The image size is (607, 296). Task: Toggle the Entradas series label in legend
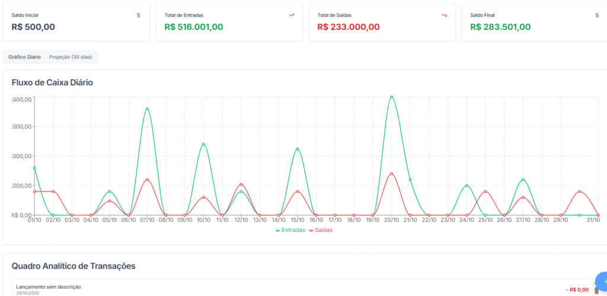[293, 230]
